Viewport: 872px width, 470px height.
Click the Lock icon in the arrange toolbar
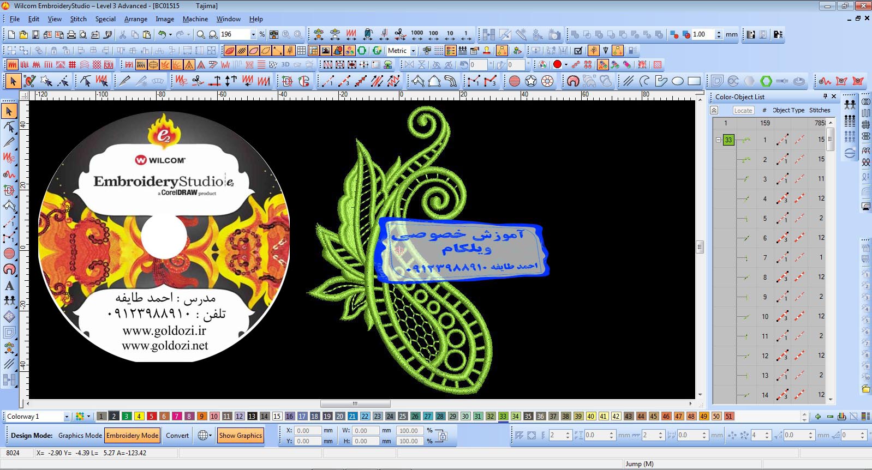click(53, 50)
